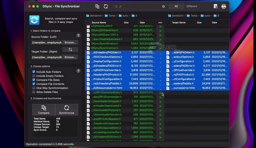This screenshot has height=148, width=256.
Task: Click file icon of DSync/NSData-CRC.h row
Action: point(88,35)
